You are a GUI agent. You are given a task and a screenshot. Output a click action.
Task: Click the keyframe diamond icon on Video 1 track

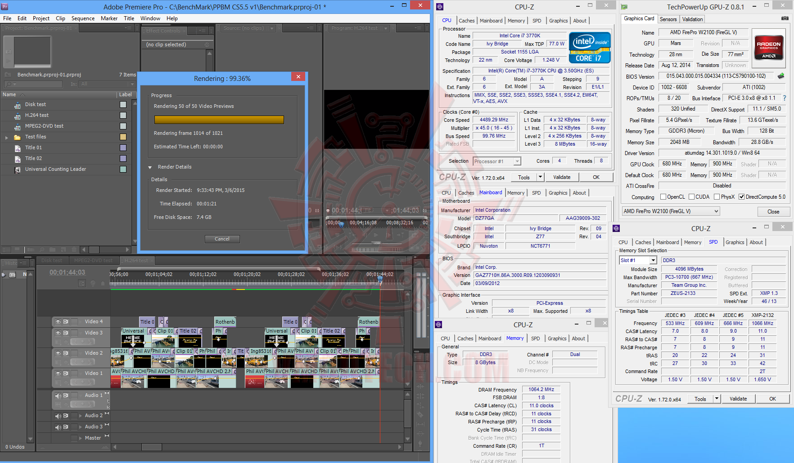[66, 381]
